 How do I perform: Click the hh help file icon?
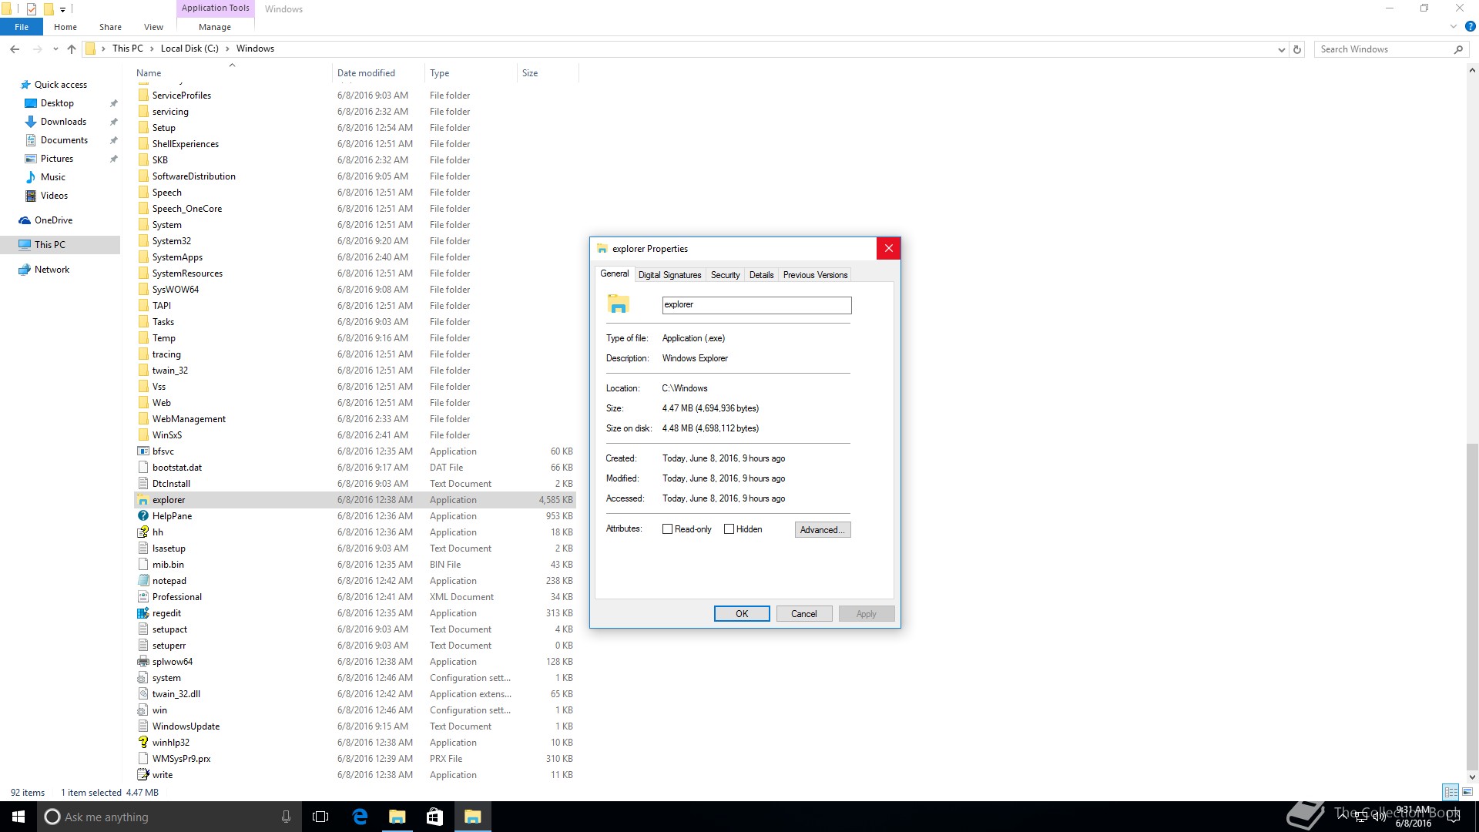pyautogui.click(x=143, y=532)
